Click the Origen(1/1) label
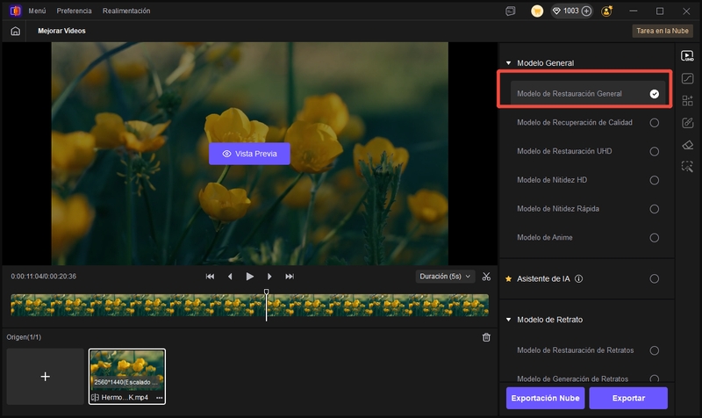702x418 pixels. (x=24, y=337)
